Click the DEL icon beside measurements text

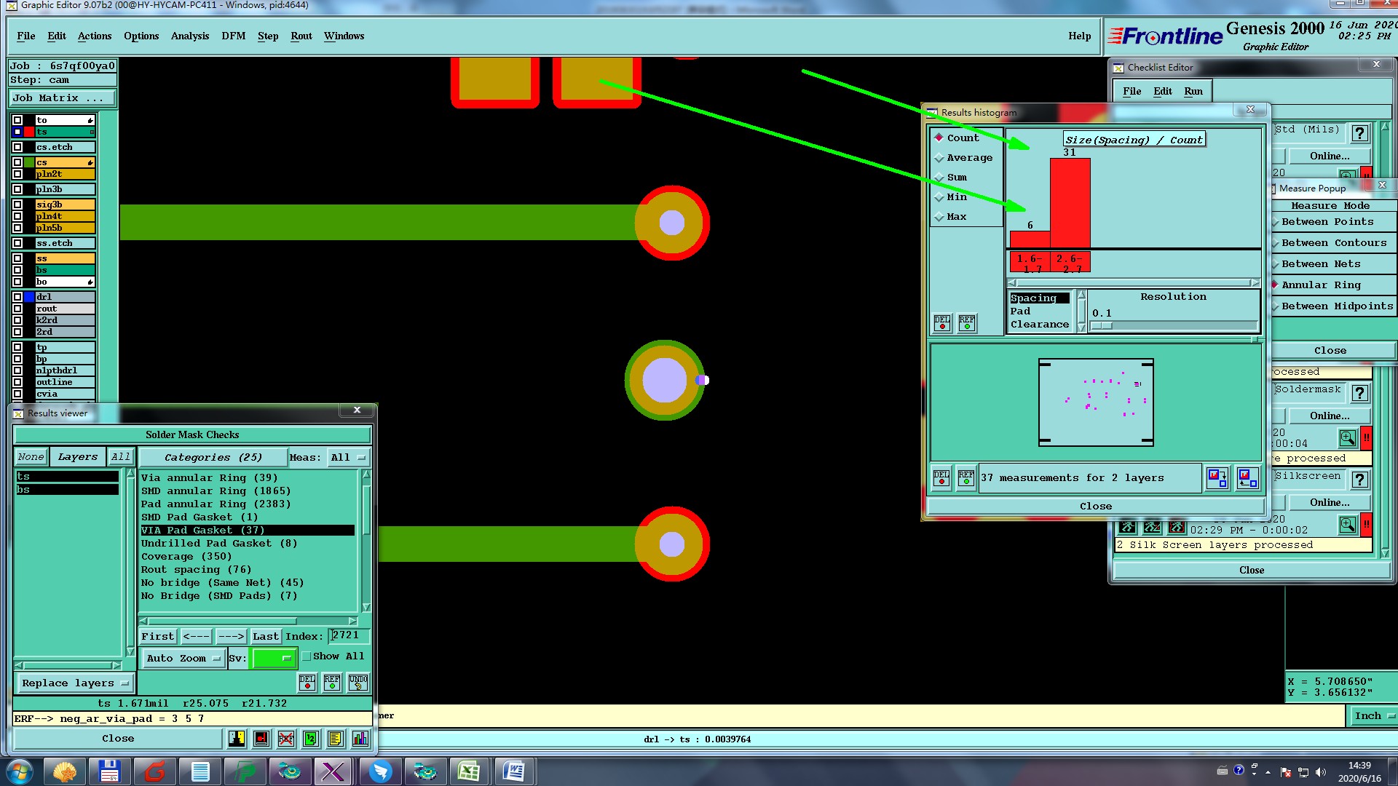point(941,478)
